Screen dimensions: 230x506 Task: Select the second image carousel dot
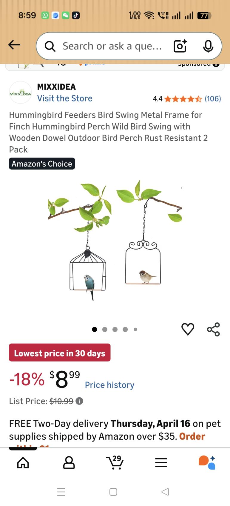click(105, 330)
